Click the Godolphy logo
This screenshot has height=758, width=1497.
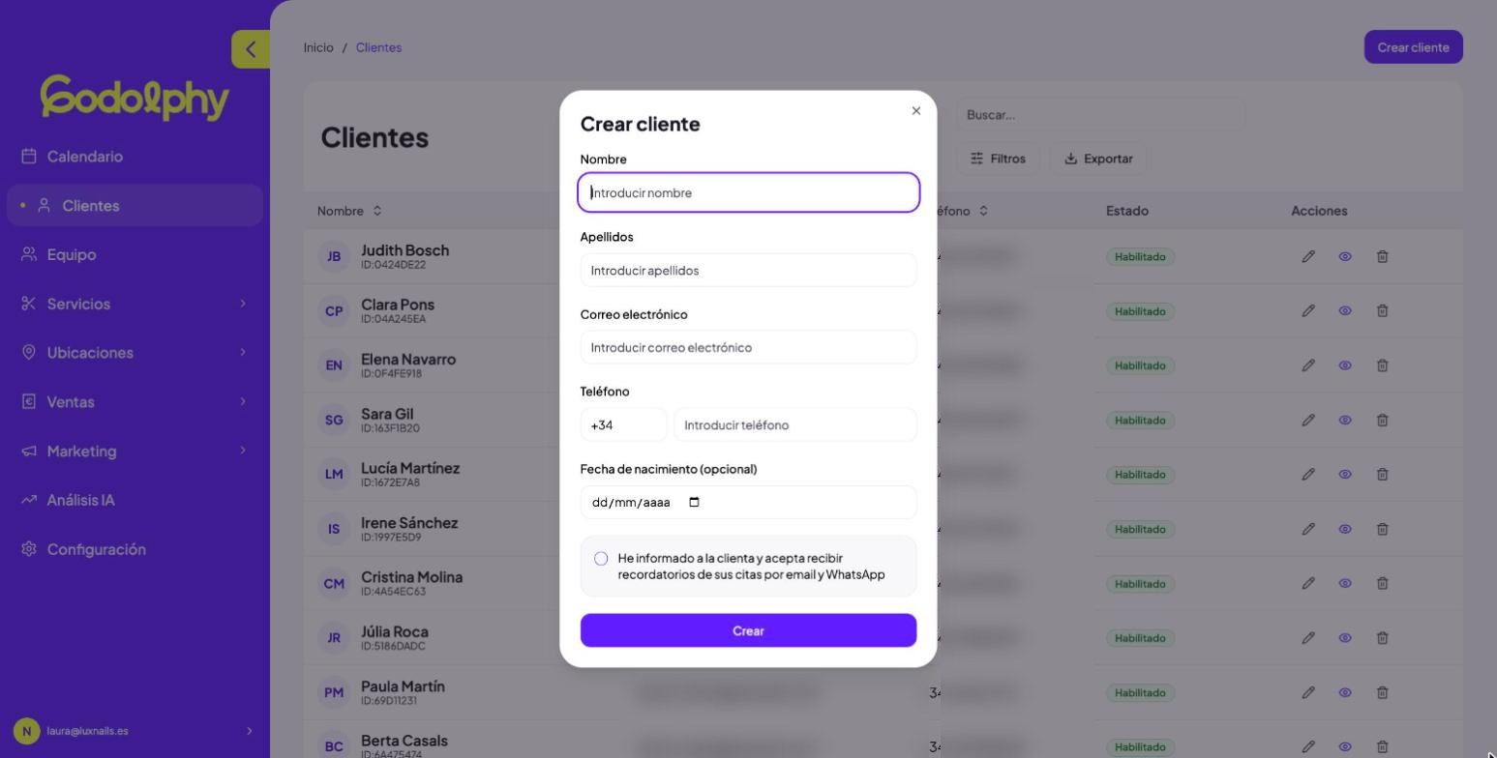click(x=135, y=98)
